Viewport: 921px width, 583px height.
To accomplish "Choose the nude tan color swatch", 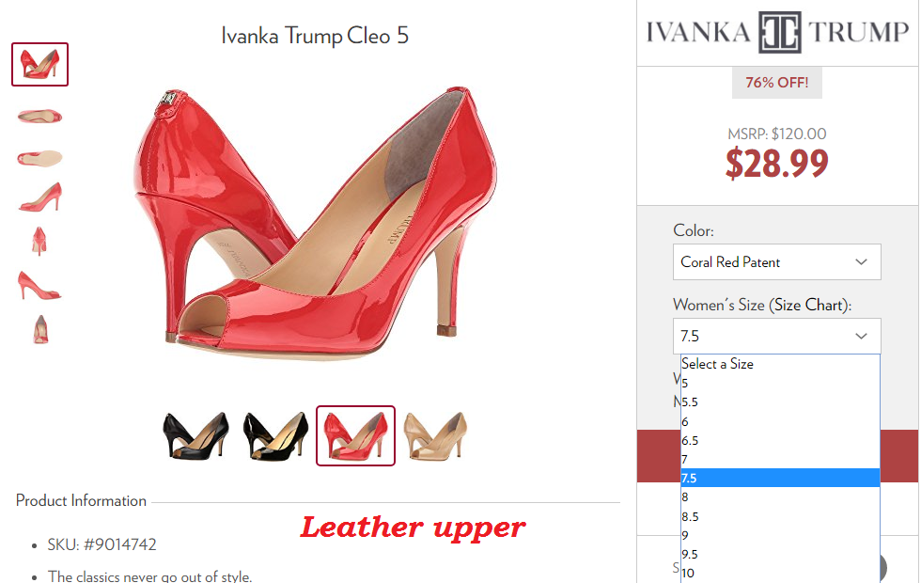I will [x=435, y=435].
